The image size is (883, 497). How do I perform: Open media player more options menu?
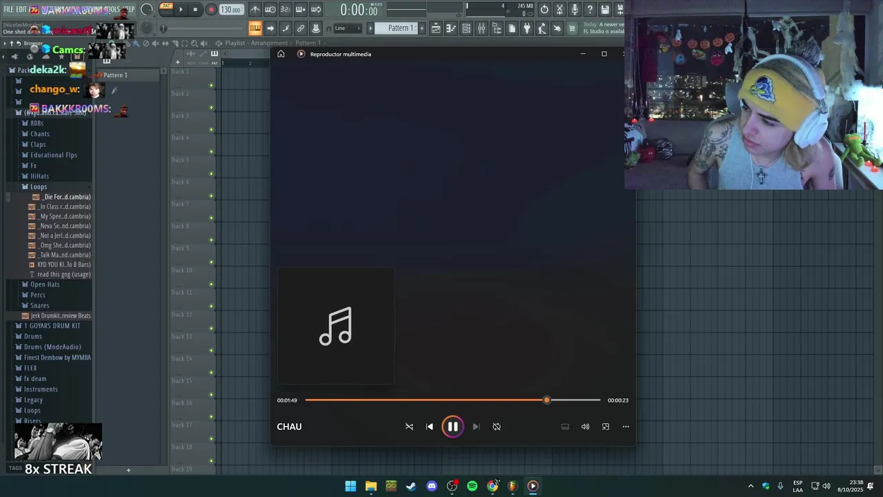click(626, 427)
